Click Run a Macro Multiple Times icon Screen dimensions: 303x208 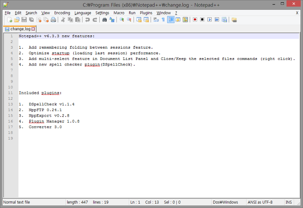pyautogui.click(x=217, y=19)
